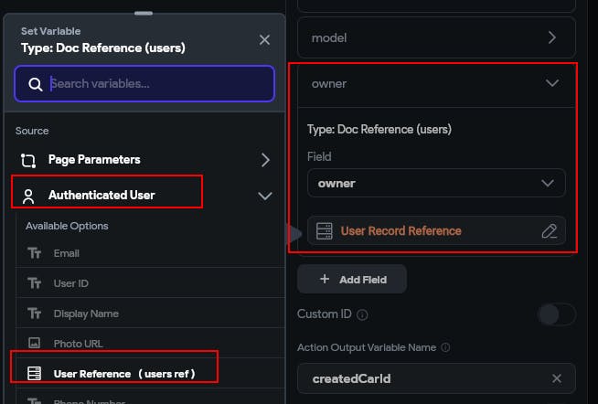
Task: Open the owner field dropdown
Action: 436,183
